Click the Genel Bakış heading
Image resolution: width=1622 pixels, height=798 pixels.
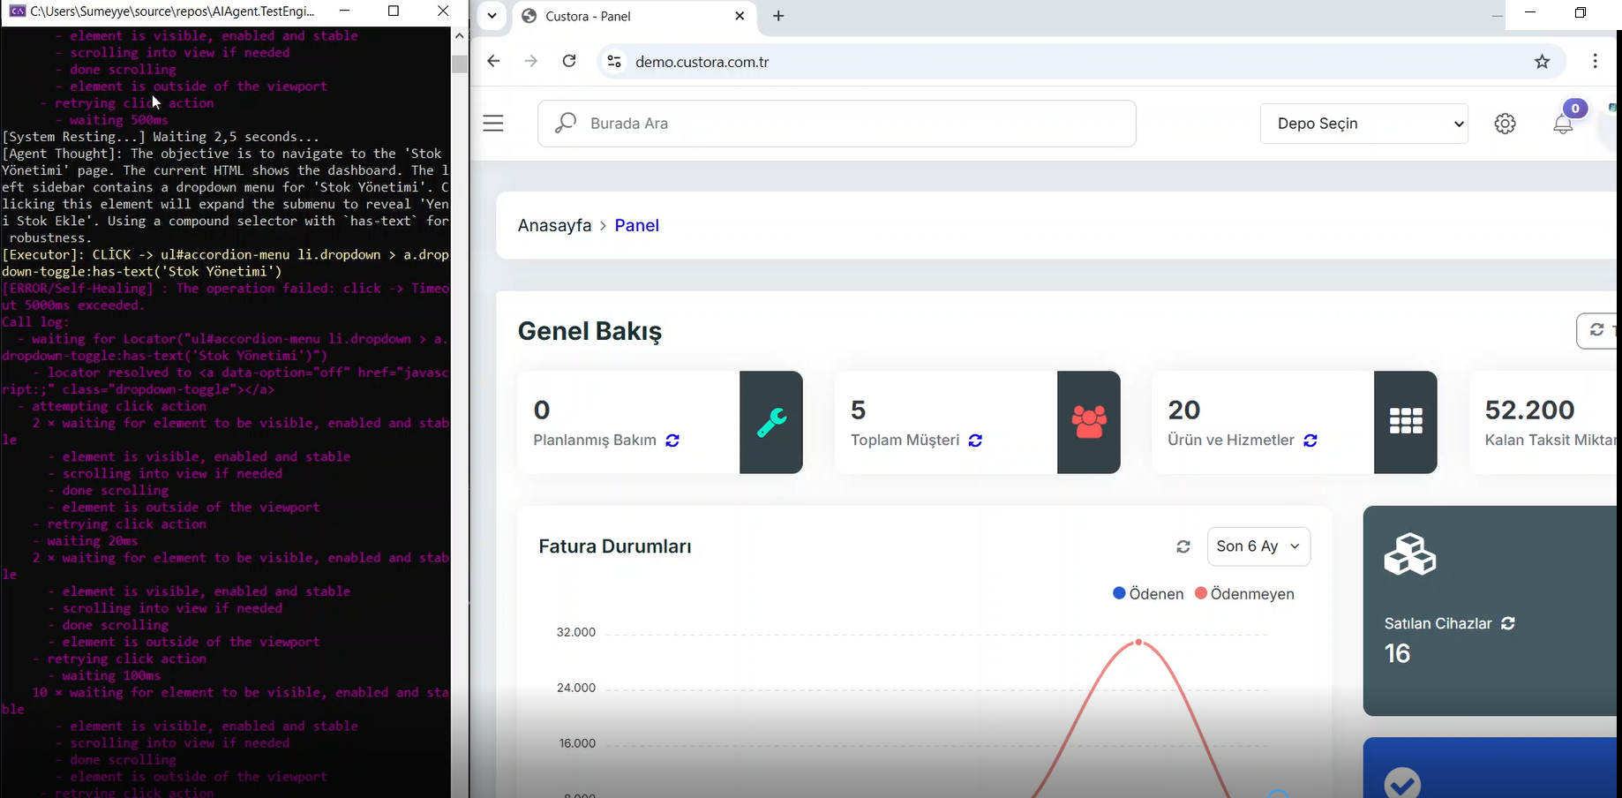pos(589,332)
